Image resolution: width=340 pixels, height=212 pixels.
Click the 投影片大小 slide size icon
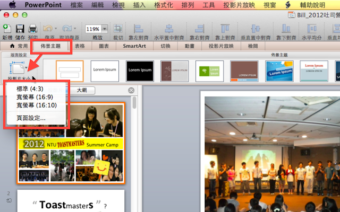(18, 68)
